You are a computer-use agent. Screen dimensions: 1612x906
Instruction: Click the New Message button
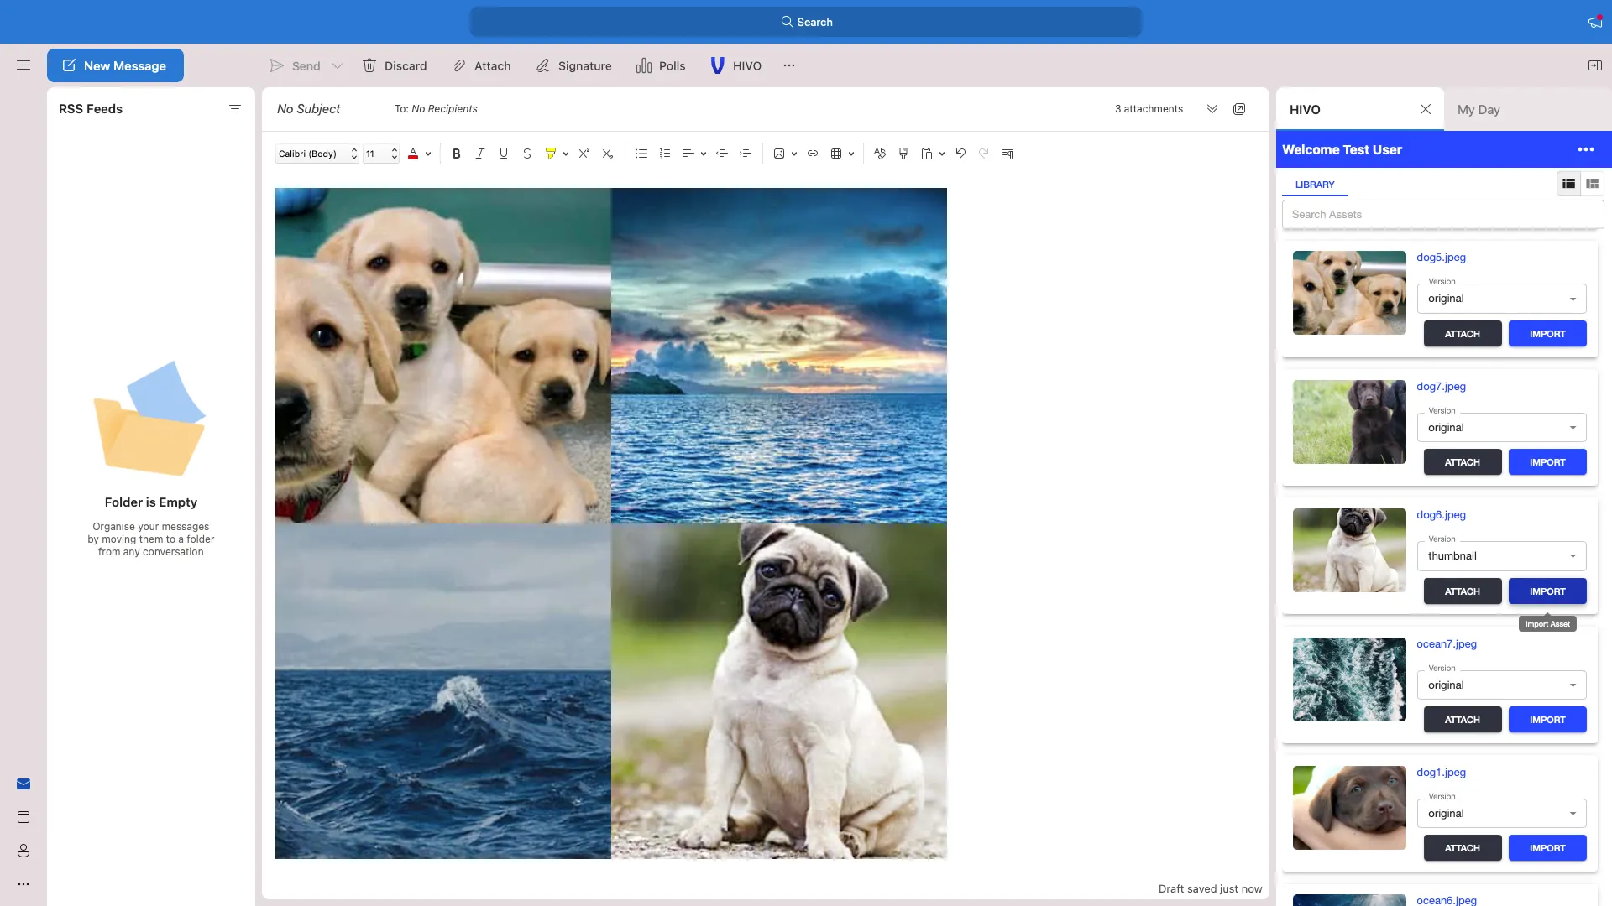point(115,65)
